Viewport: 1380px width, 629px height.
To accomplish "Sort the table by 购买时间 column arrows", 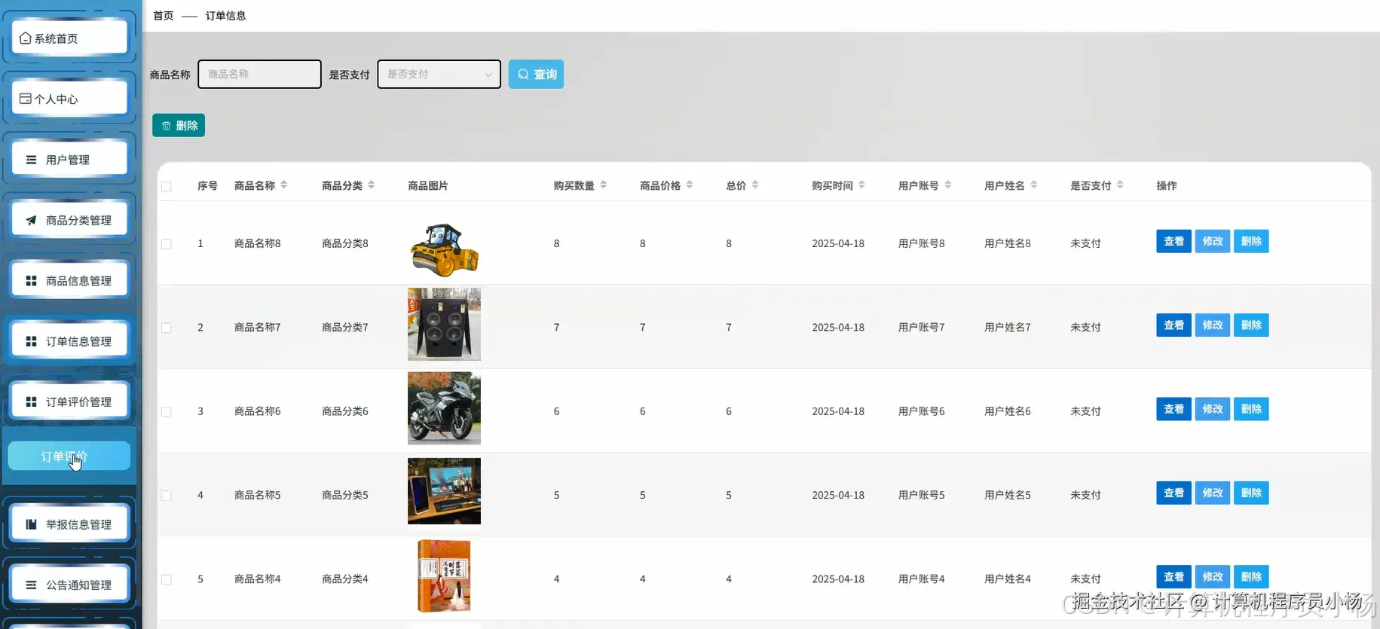I will coord(861,185).
